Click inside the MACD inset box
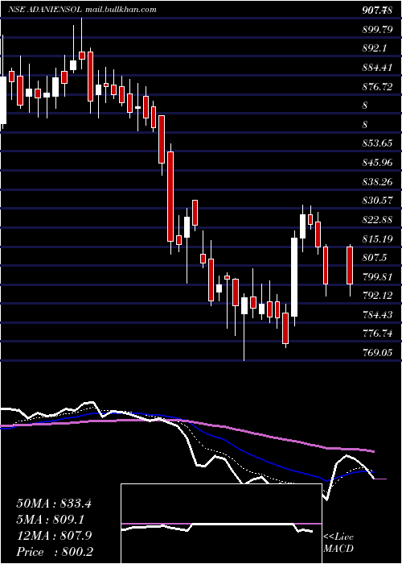 221,524
